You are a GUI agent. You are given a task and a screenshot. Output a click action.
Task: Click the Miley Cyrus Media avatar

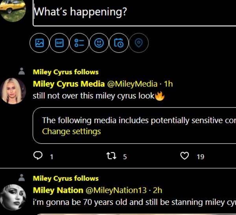point(14,91)
